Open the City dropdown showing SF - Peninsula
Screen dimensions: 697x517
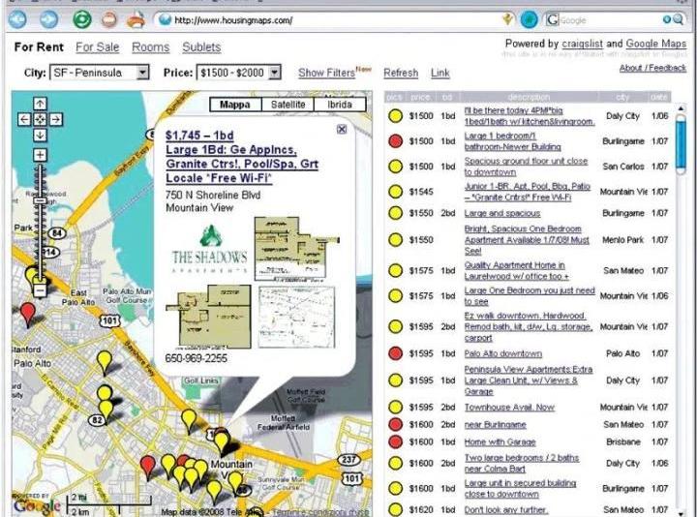point(100,73)
